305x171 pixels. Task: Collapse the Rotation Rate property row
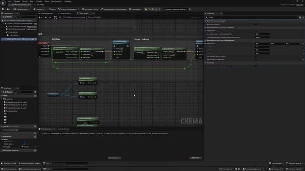pyautogui.click(x=205, y=44)
